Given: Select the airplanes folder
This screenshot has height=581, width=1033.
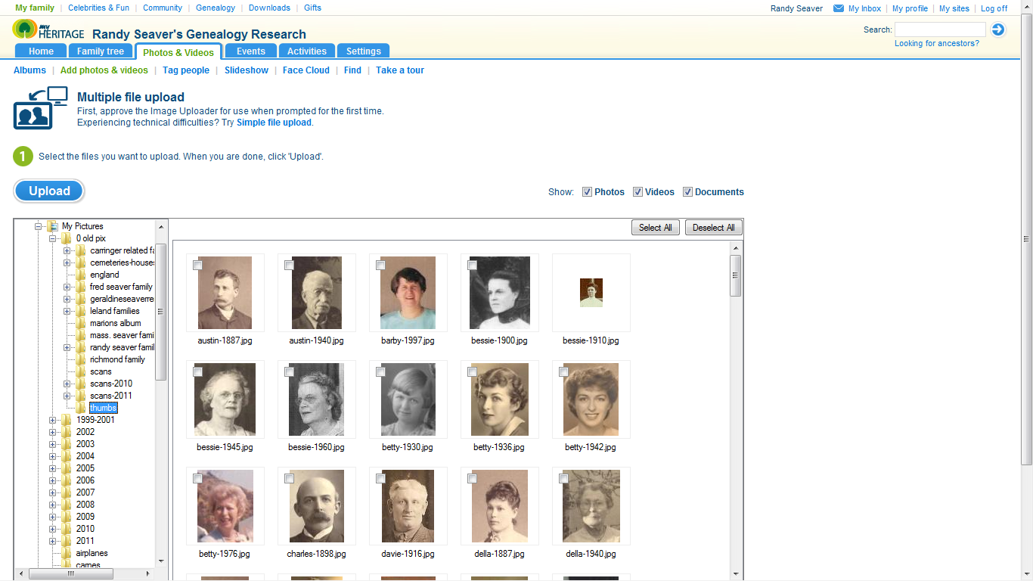Looking at the screenshot, I should 92,553.
